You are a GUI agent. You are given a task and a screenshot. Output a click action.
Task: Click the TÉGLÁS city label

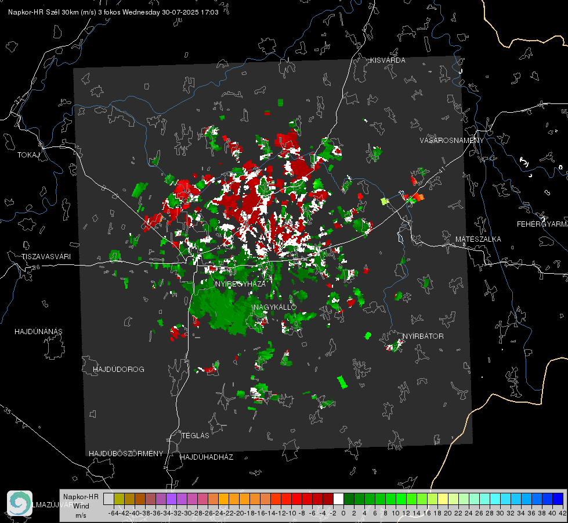click(x=196, y=435)
